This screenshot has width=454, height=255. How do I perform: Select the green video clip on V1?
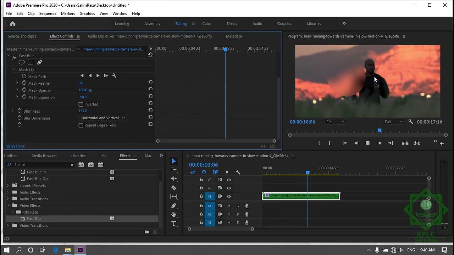[301, 196]
